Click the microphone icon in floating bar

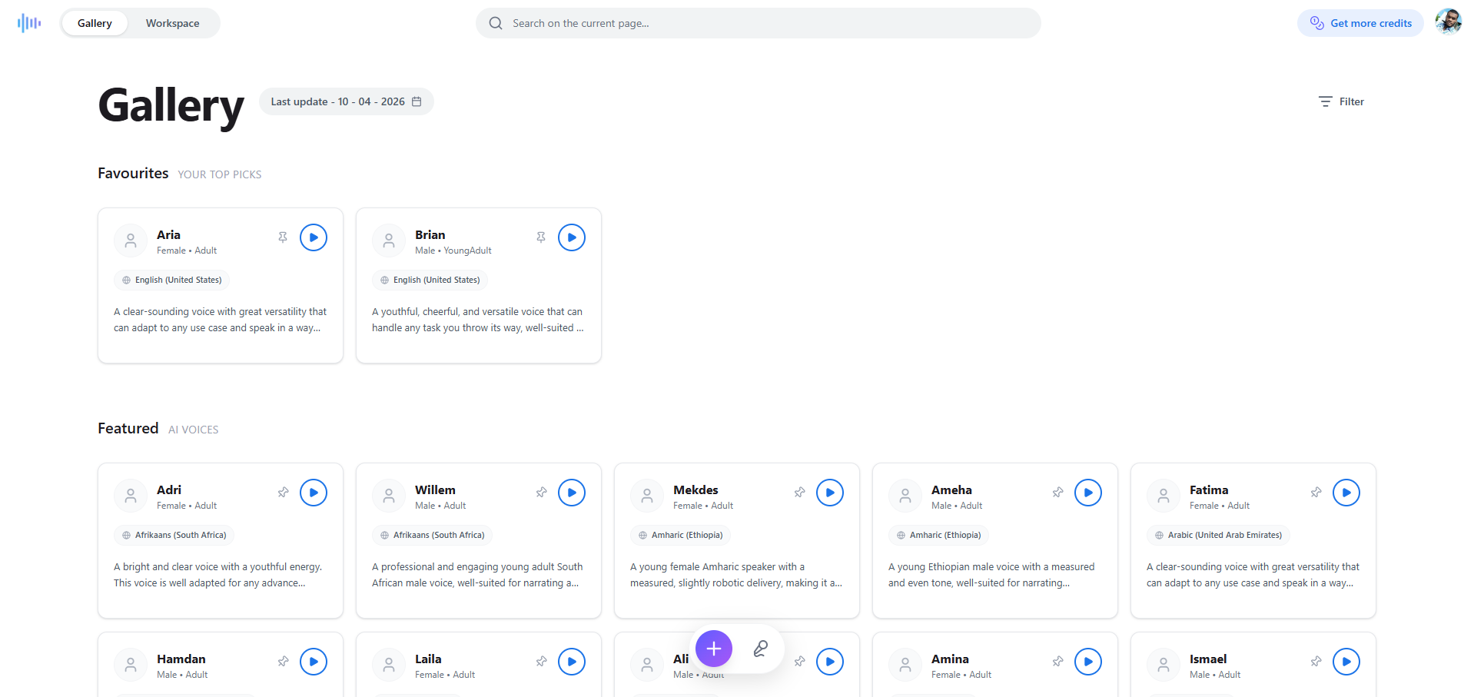[761, 649]
